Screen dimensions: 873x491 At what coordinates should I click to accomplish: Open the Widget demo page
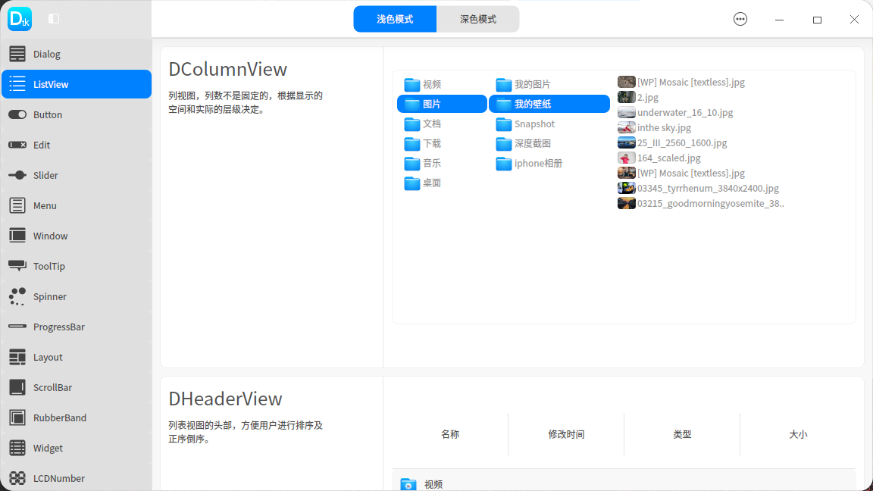18,448
